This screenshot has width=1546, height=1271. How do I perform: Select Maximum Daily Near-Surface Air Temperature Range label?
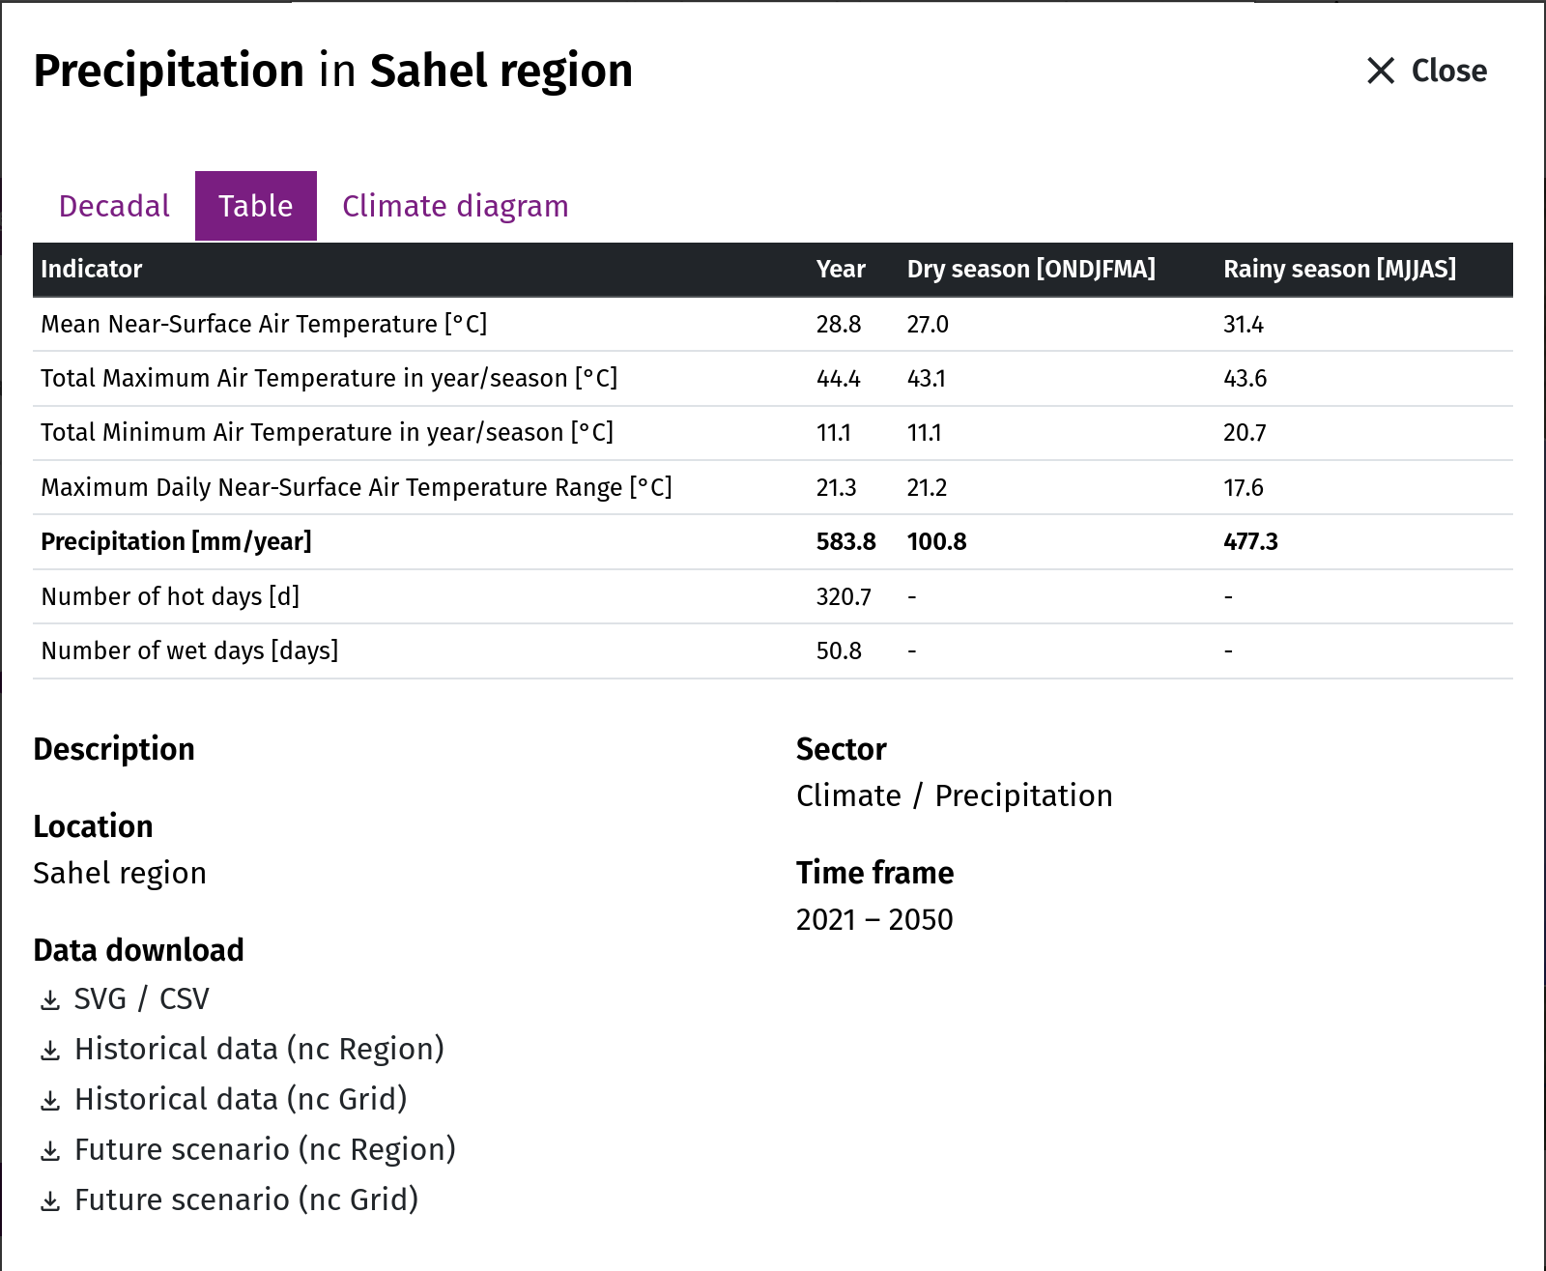click(356, 487)
